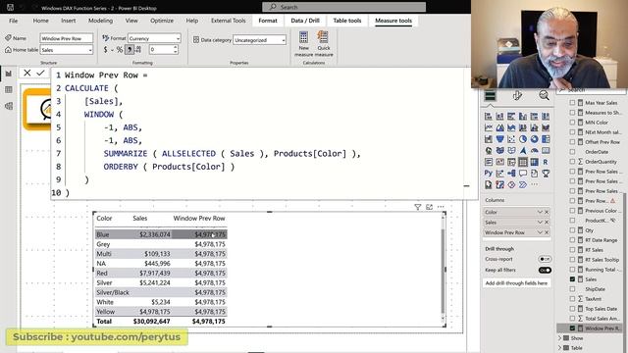Open Report view from the left sidebar

point(9,74)
